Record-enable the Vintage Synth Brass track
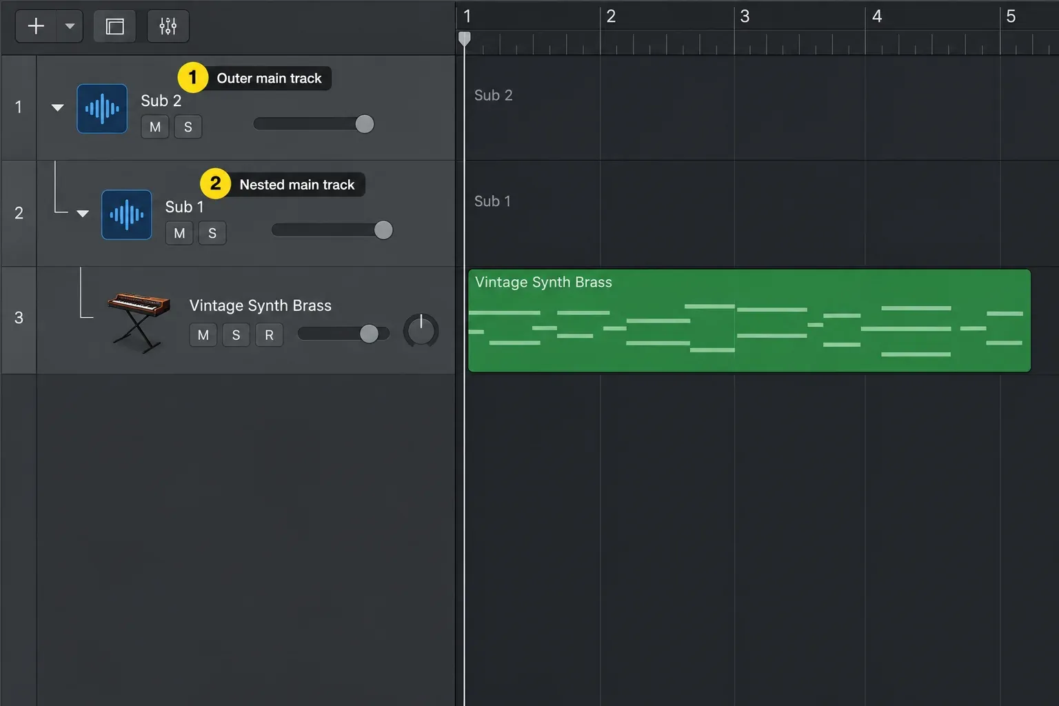Image resolution: width=1059 pixels, height=706 pixels. 270,334
